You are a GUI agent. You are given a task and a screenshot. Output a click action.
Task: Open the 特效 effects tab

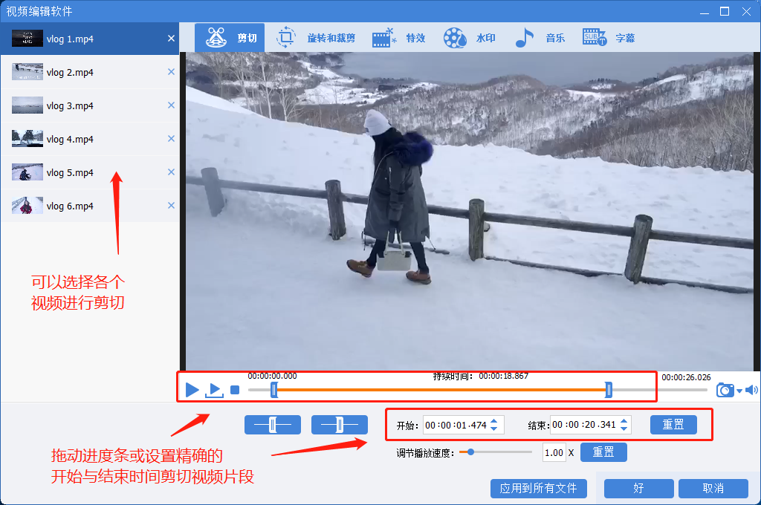(x=398, y=37)
